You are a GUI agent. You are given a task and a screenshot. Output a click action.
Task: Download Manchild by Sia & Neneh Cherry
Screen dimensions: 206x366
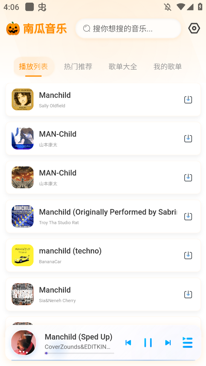pos(188,294)
